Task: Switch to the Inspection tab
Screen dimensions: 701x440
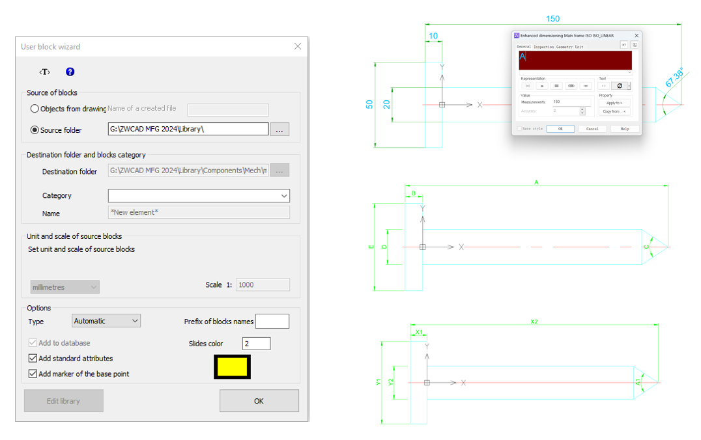Action: click(x=543, y=46)
